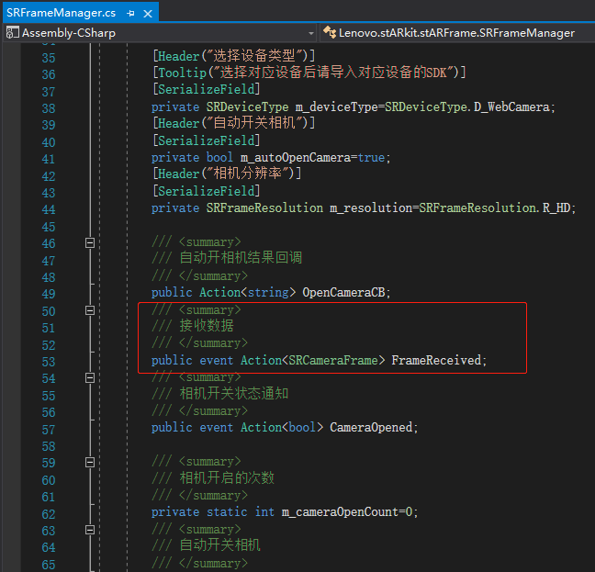Image resolution: width=595 pixels, height=572 pixels.
Task: Click the m_deviceType field name
Action: (337, 107)
